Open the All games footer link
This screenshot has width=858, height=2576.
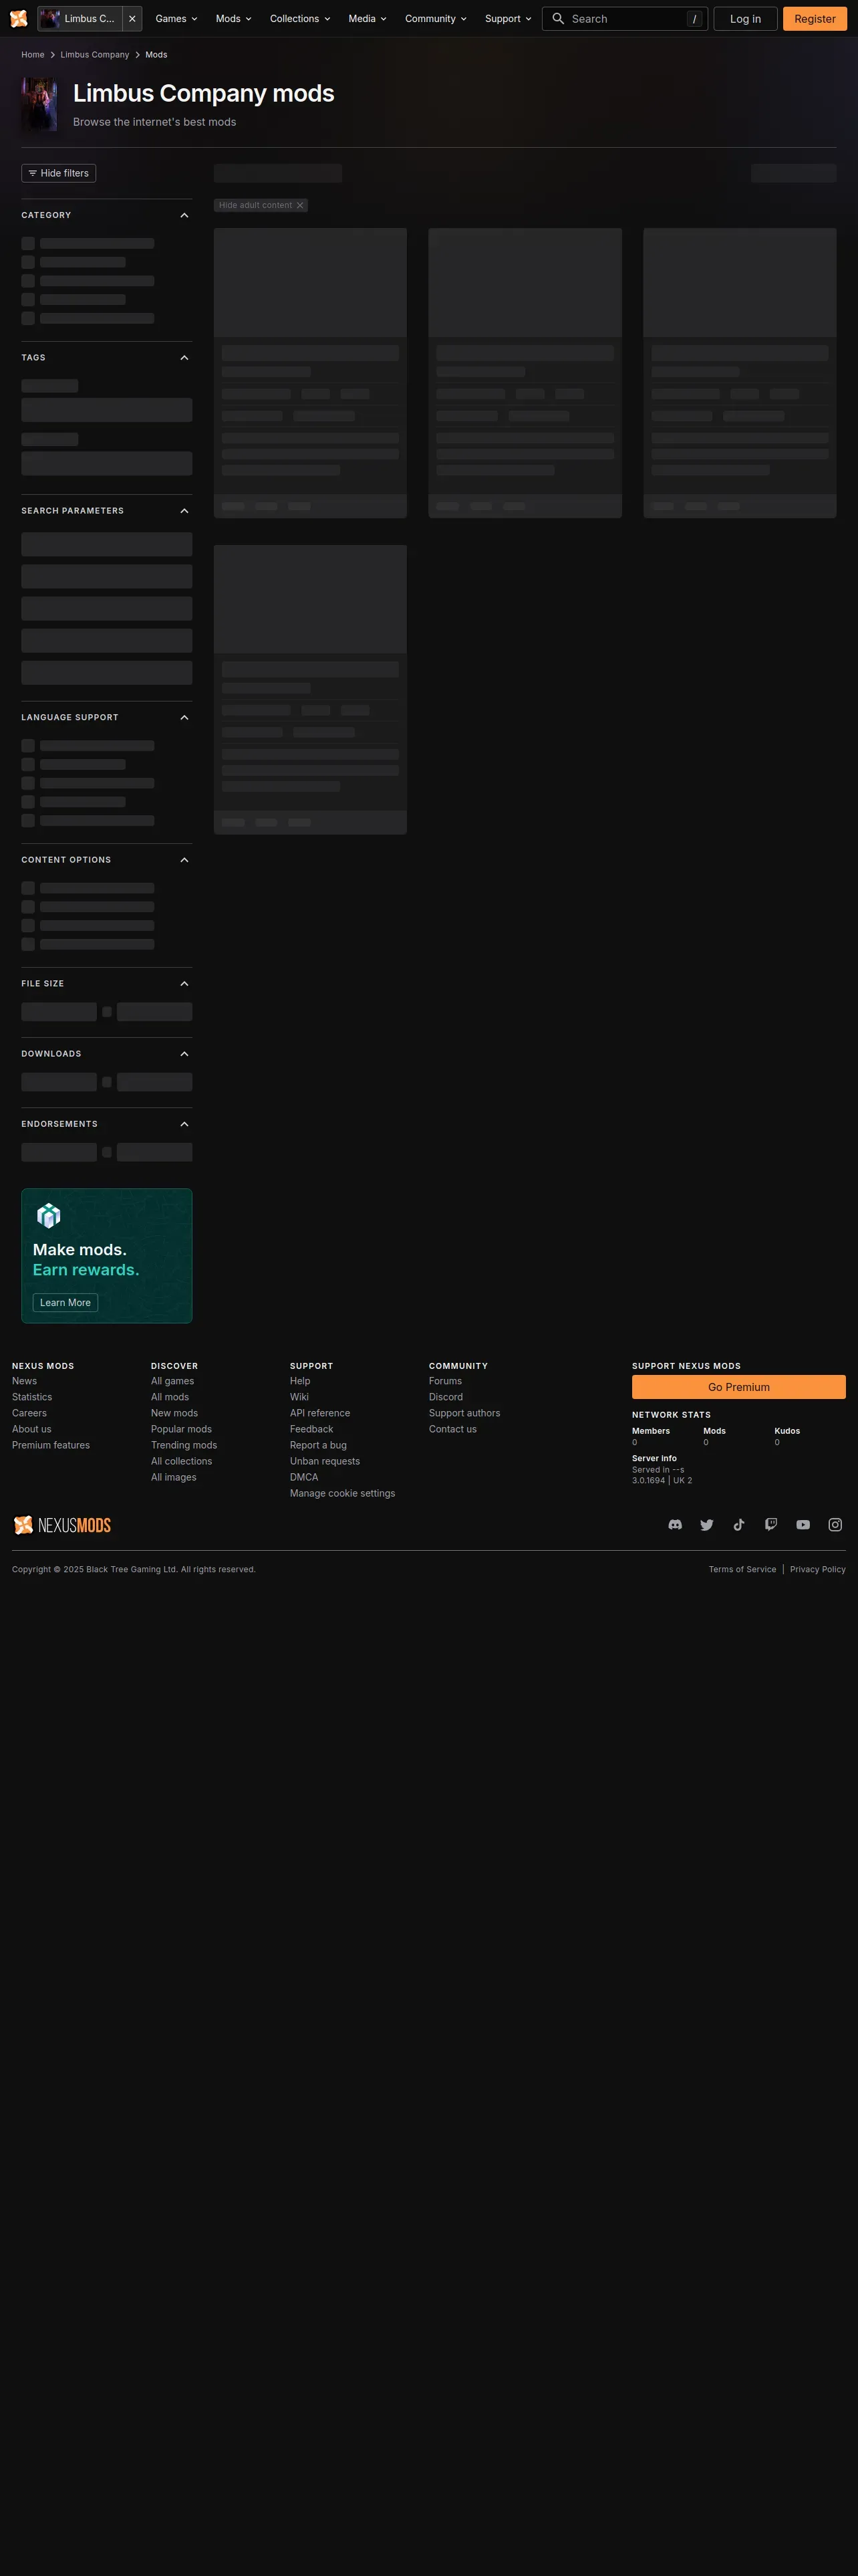tap(173, 1381)
